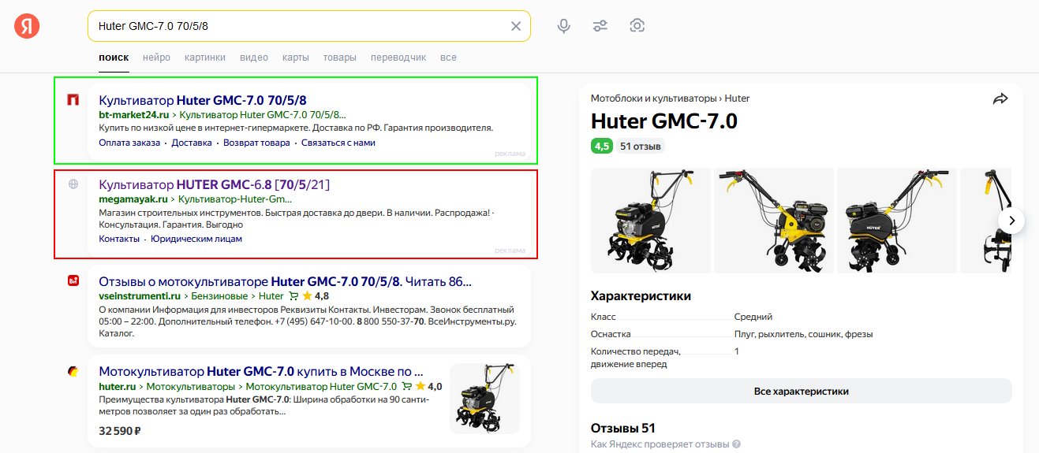Open 'Мотокультиватор Huter GMC-7.0 купить в Москве' result
Viewport: 1039px width, 453px height.
[261, 371]
